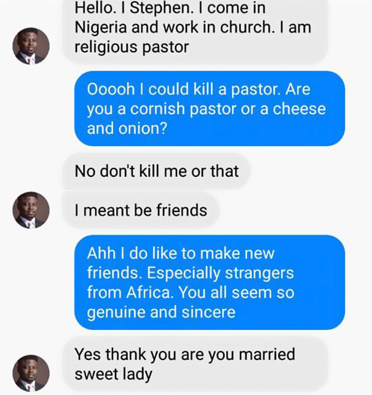The width and height of the screenshot is (372, 395).
Task: Select the "No don't kill me or that" message
Action: point(156,170)
